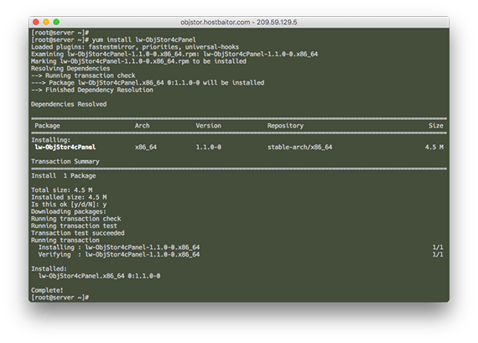478x343 pixels.
Task: Click the window title objstor.hostbaitor.com - 209.59.129.5
Action: pyautogui.click(x=239, y=23)
